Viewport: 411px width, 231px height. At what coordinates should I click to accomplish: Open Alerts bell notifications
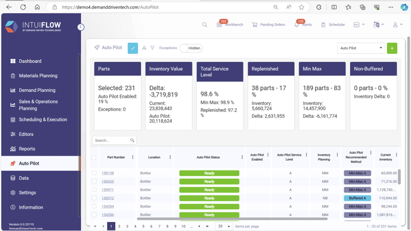click(297, 25)
